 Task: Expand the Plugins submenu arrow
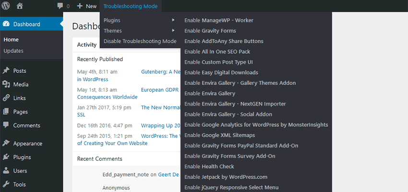[x=173, y=20]
